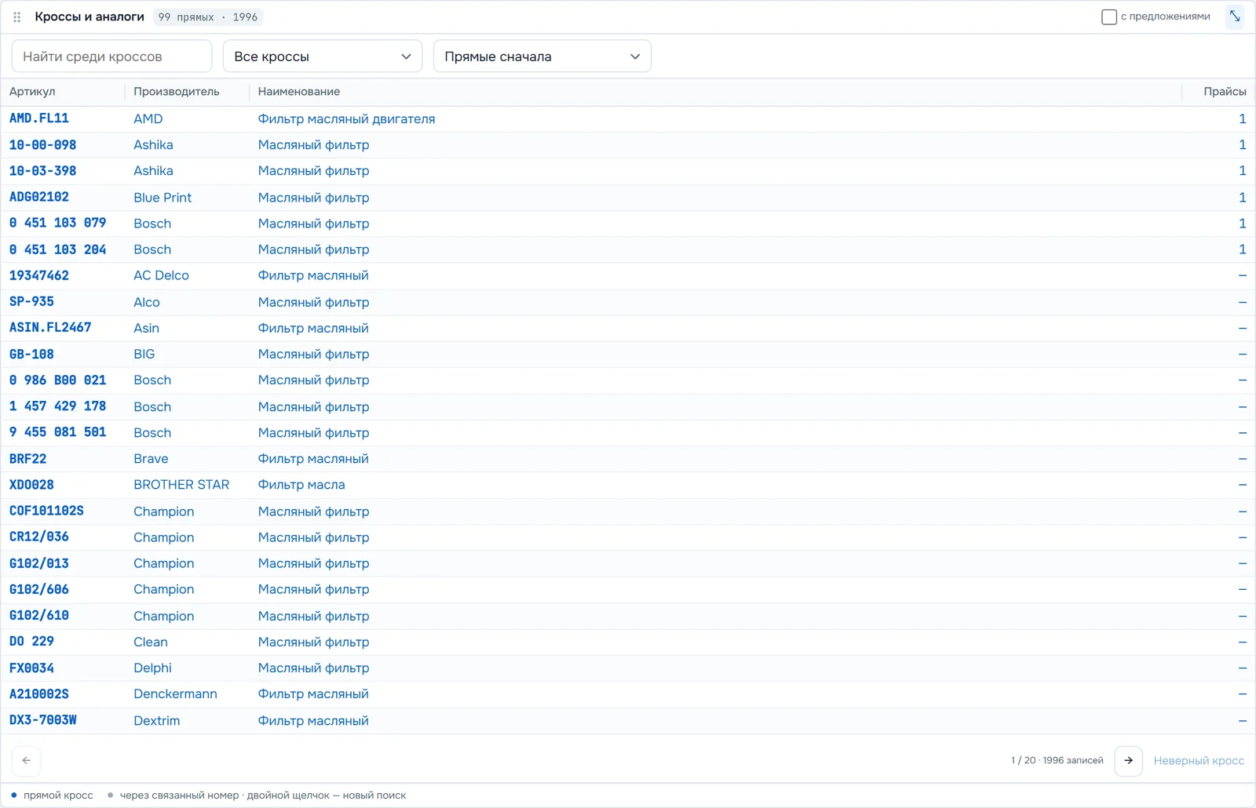
Task: Open the Прямые сначала sort dropdown
Action: coord(542,56)
